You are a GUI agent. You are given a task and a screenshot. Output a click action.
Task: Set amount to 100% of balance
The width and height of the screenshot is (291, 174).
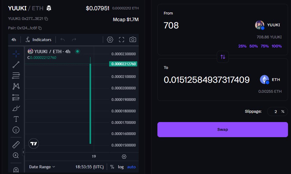pos(277,46)
